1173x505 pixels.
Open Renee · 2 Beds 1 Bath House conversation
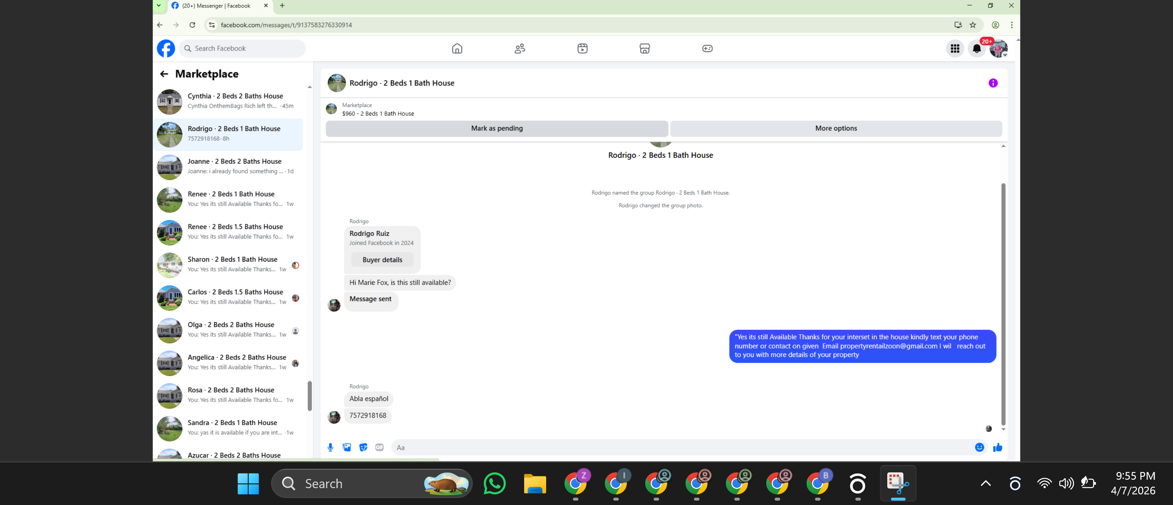tap(229, 200)
